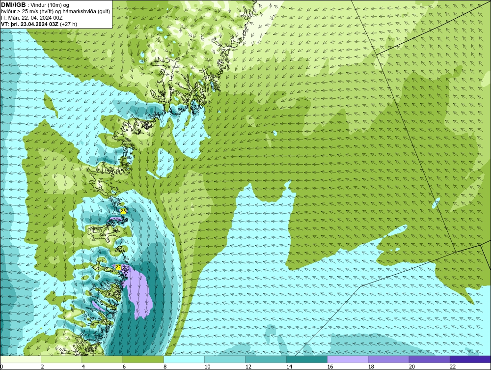Click the legend tick label 14
491x370 pixels.
click(x=289, y=367)
